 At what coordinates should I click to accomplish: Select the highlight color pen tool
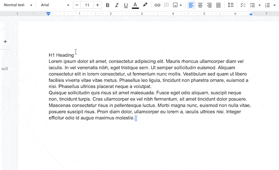click(145, 5)
